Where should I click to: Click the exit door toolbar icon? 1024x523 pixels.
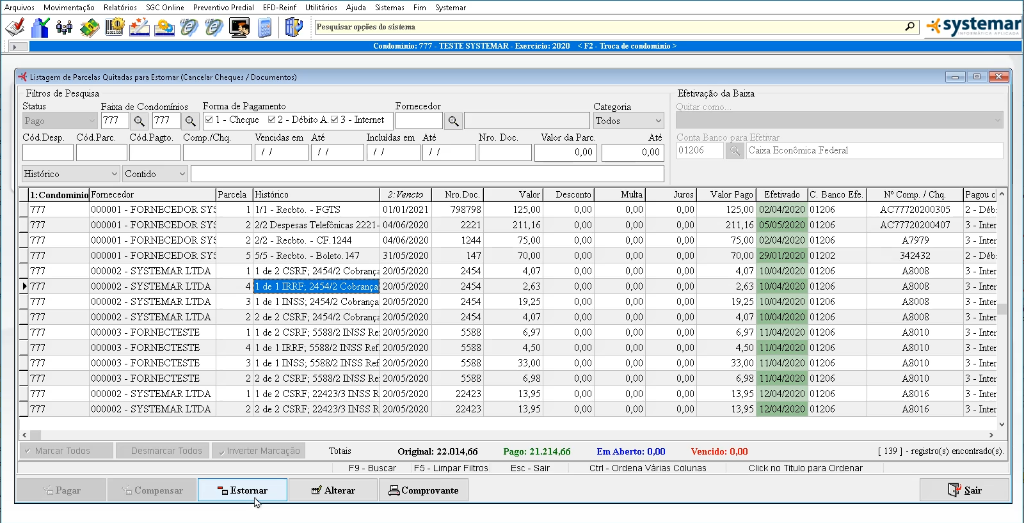point(293,27)
